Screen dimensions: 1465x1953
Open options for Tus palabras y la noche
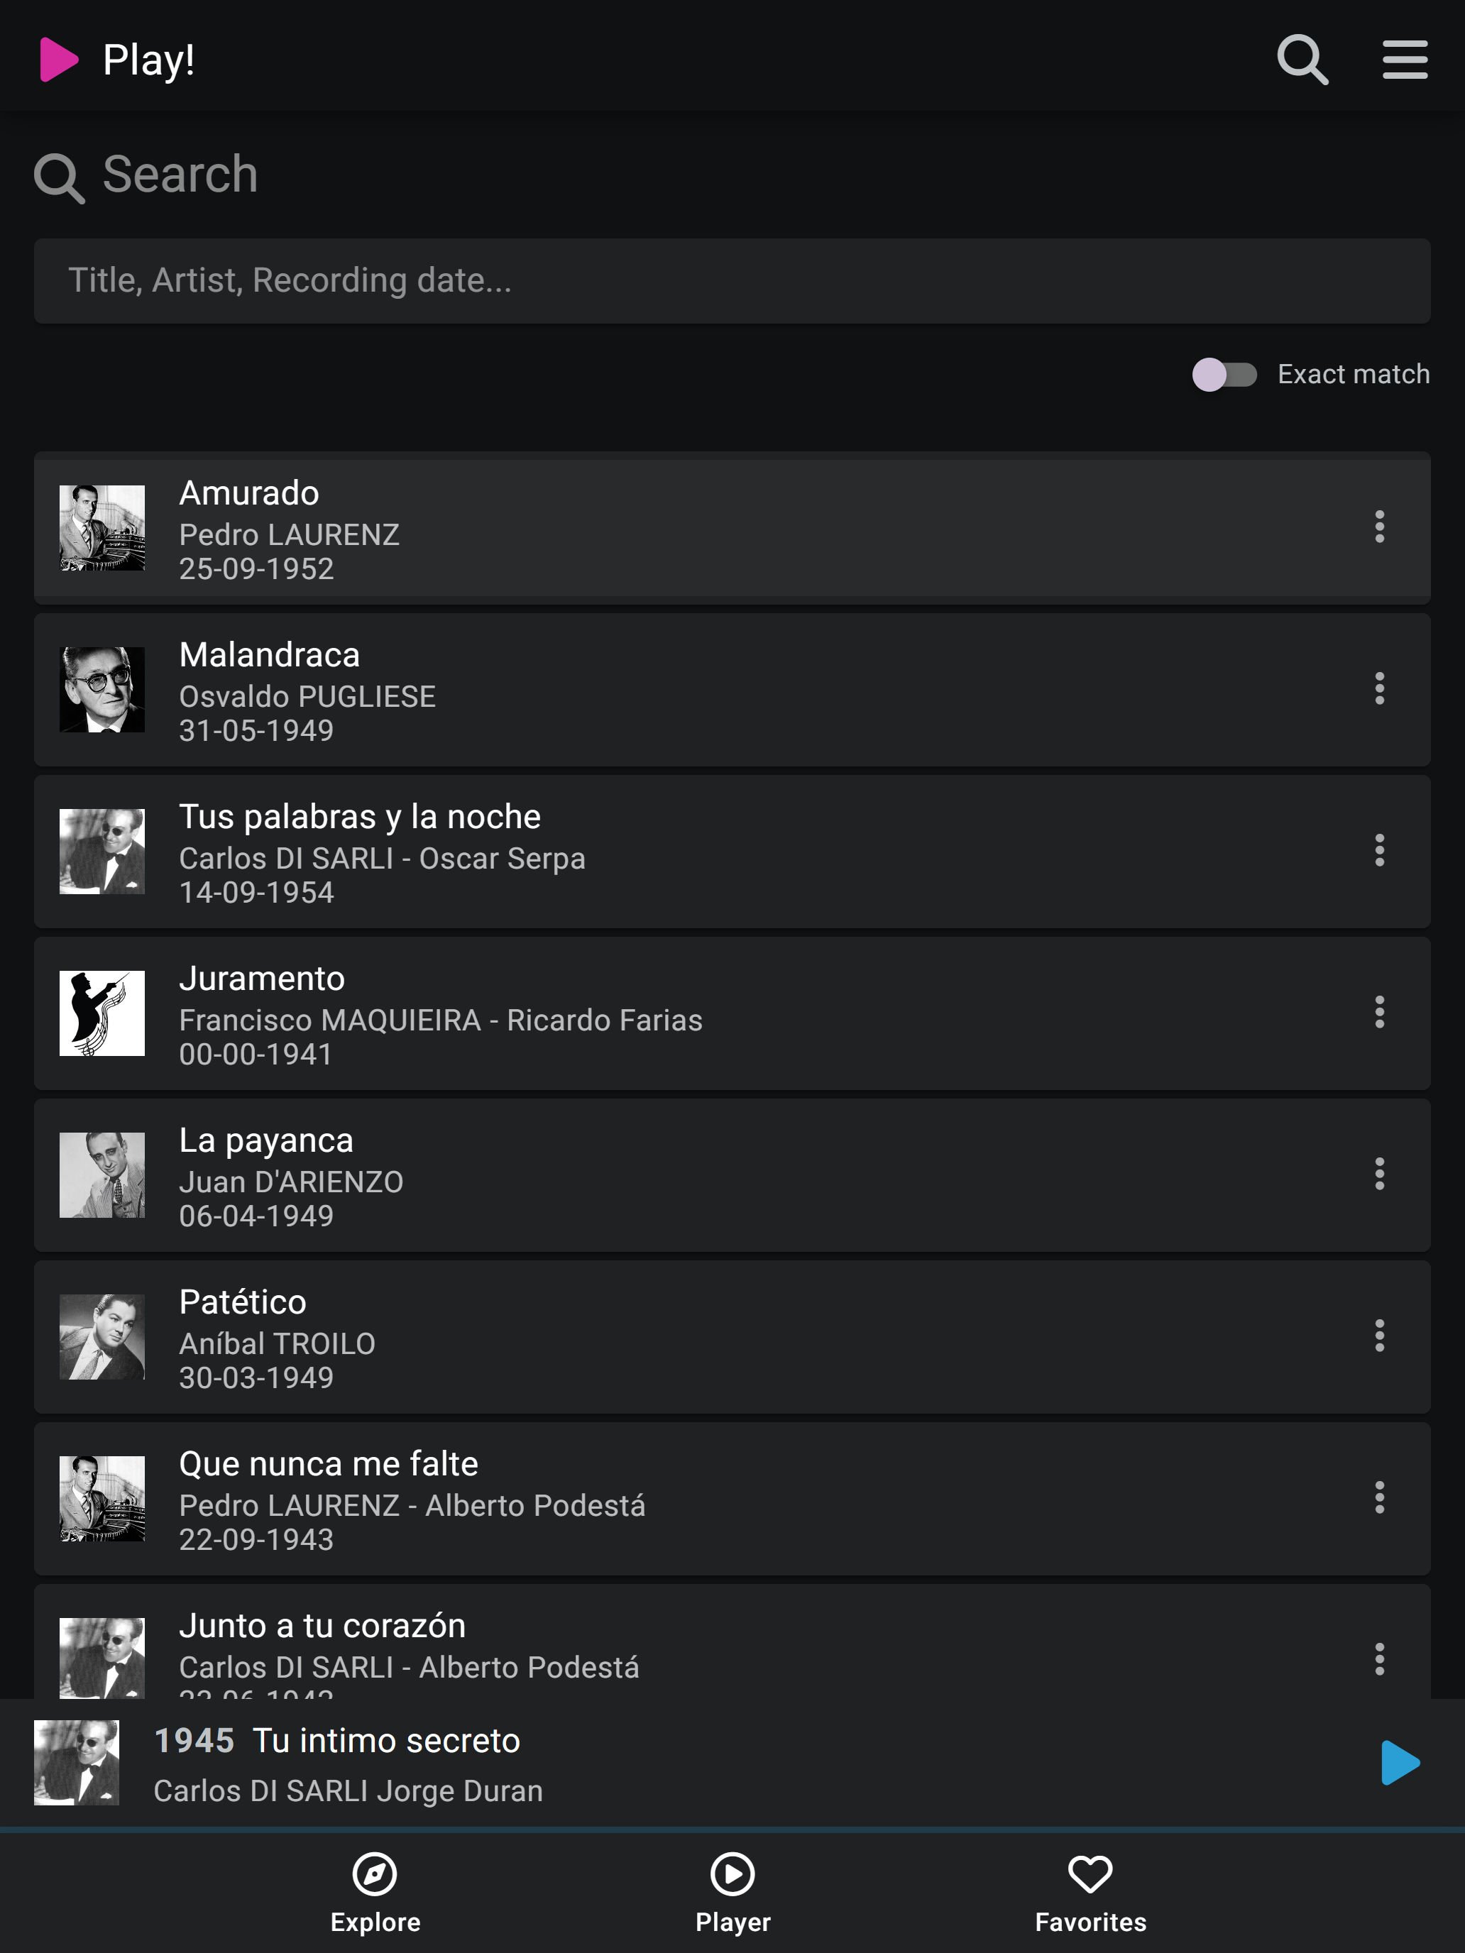point(1379,850)
